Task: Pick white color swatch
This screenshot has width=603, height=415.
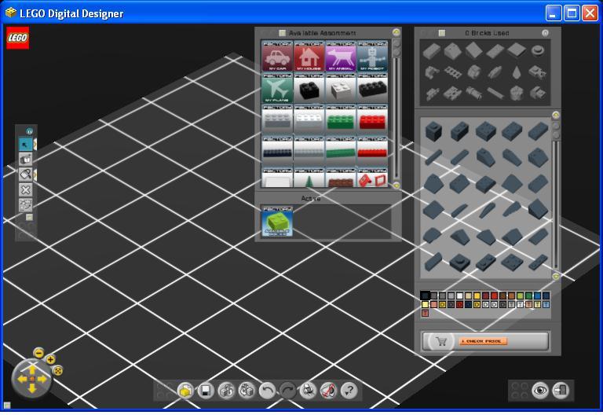Action: pos(459,296)
